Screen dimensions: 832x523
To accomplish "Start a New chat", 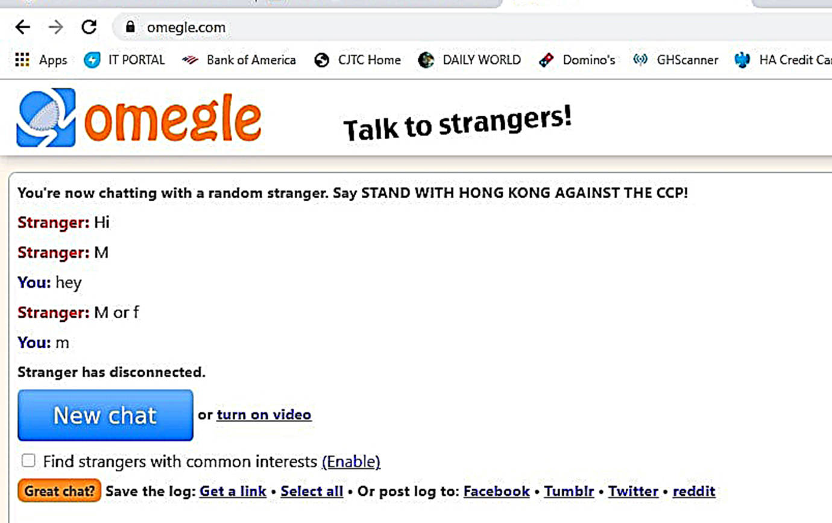I will pyautogui.click(x=106, y=415).
